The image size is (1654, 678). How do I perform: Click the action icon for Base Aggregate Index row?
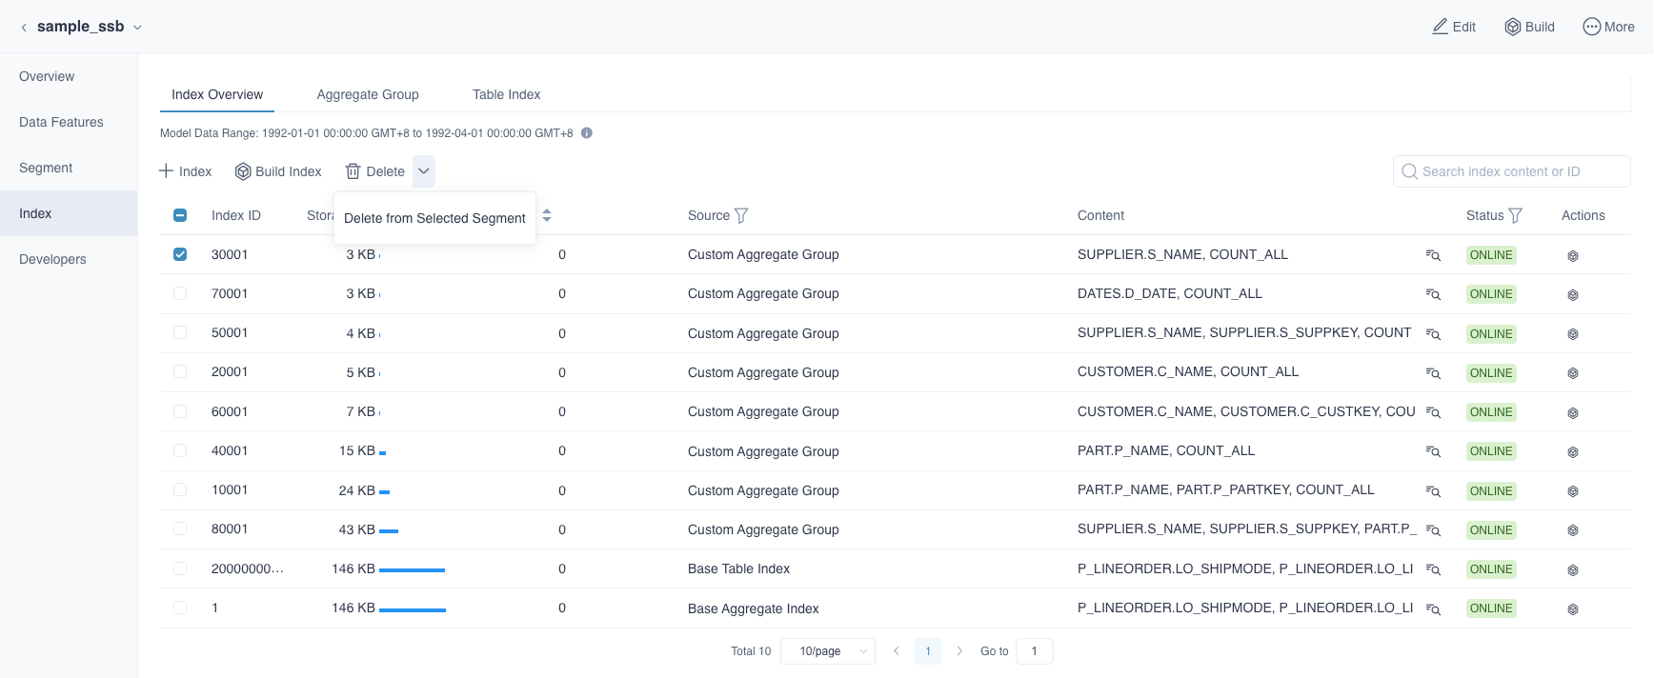coord(1573,609)
